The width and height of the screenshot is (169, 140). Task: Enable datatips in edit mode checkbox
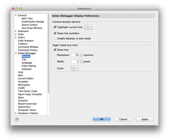(55, 38)
